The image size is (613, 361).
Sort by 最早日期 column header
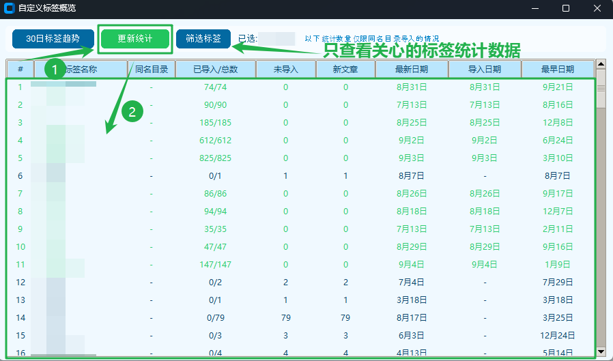tap(558, 70)
